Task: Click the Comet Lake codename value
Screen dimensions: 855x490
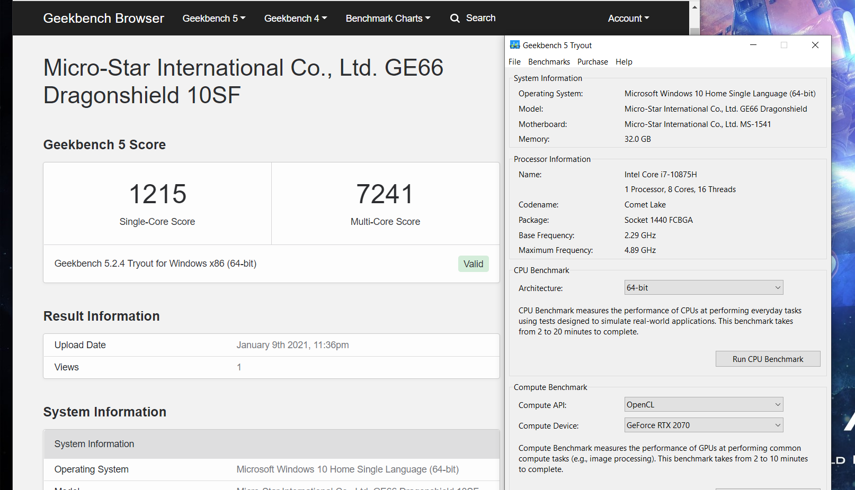Action: pyautogui.click(x=645, y=205)
